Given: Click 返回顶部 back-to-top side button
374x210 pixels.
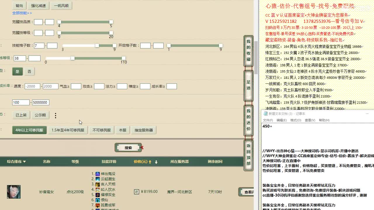Looking at the screenshot, I should coord(248,155).
